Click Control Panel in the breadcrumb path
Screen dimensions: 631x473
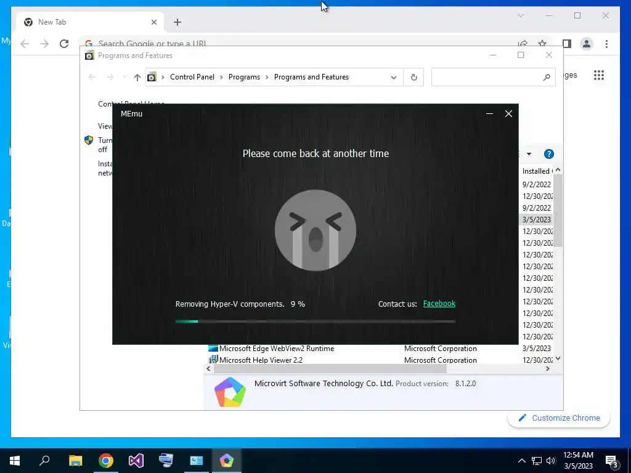[192, 77]
